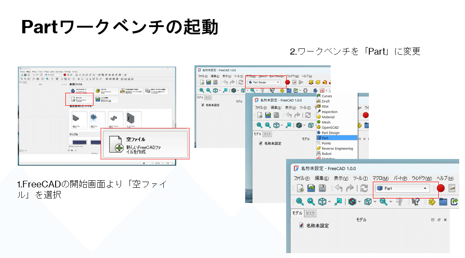Viewport: 465px width, 258px height.
Task: Choose FEM in workbench list
Action: tap(337, 107)
